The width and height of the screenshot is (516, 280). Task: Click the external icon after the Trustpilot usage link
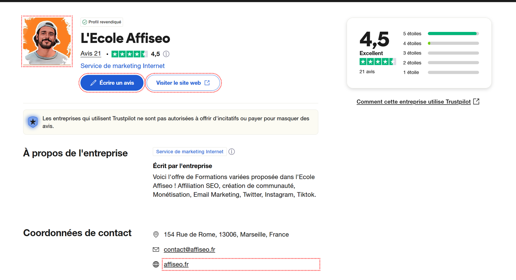[476, 102]
